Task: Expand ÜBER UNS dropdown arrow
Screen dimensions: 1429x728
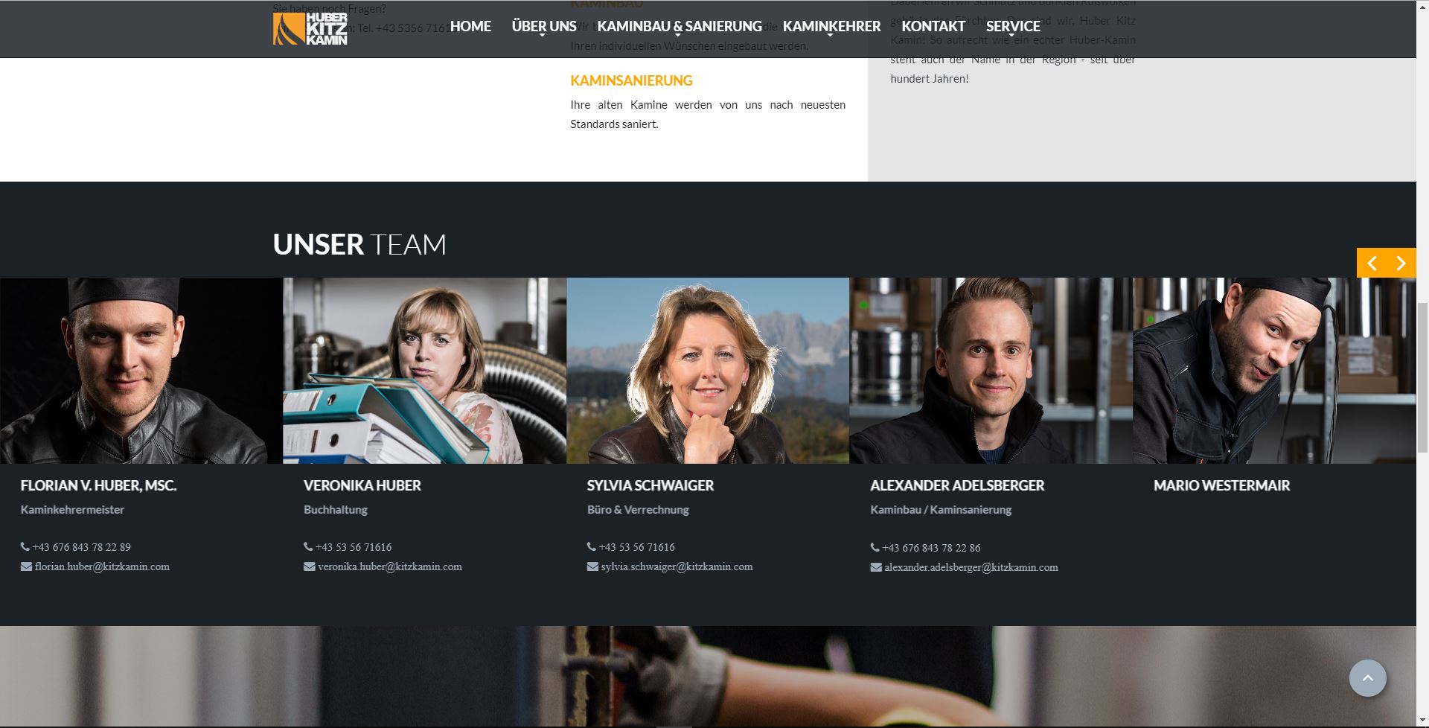Action: (544, 36)
